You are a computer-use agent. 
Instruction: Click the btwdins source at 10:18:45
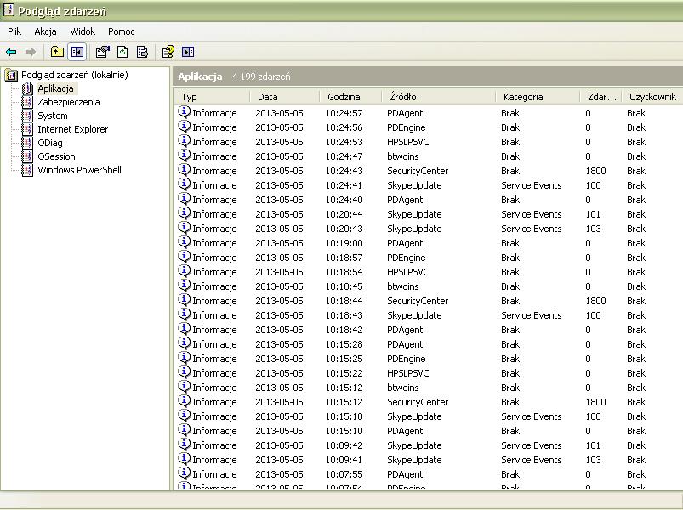[x=402, y=286]
